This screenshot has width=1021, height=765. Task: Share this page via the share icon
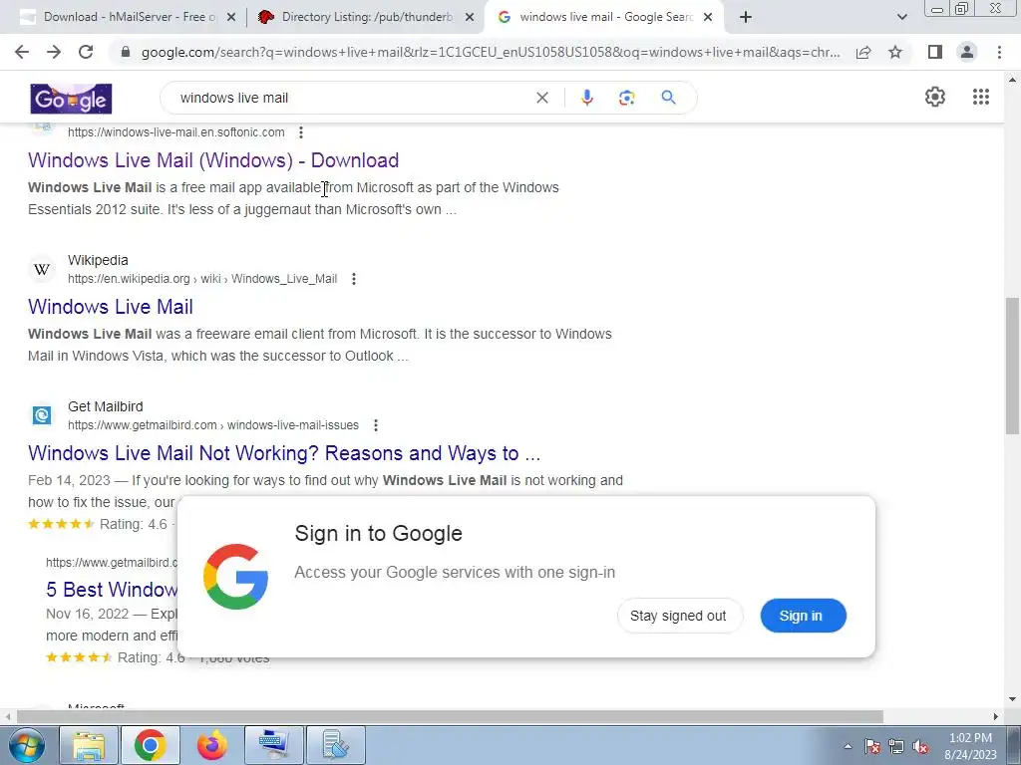point(863,52)
